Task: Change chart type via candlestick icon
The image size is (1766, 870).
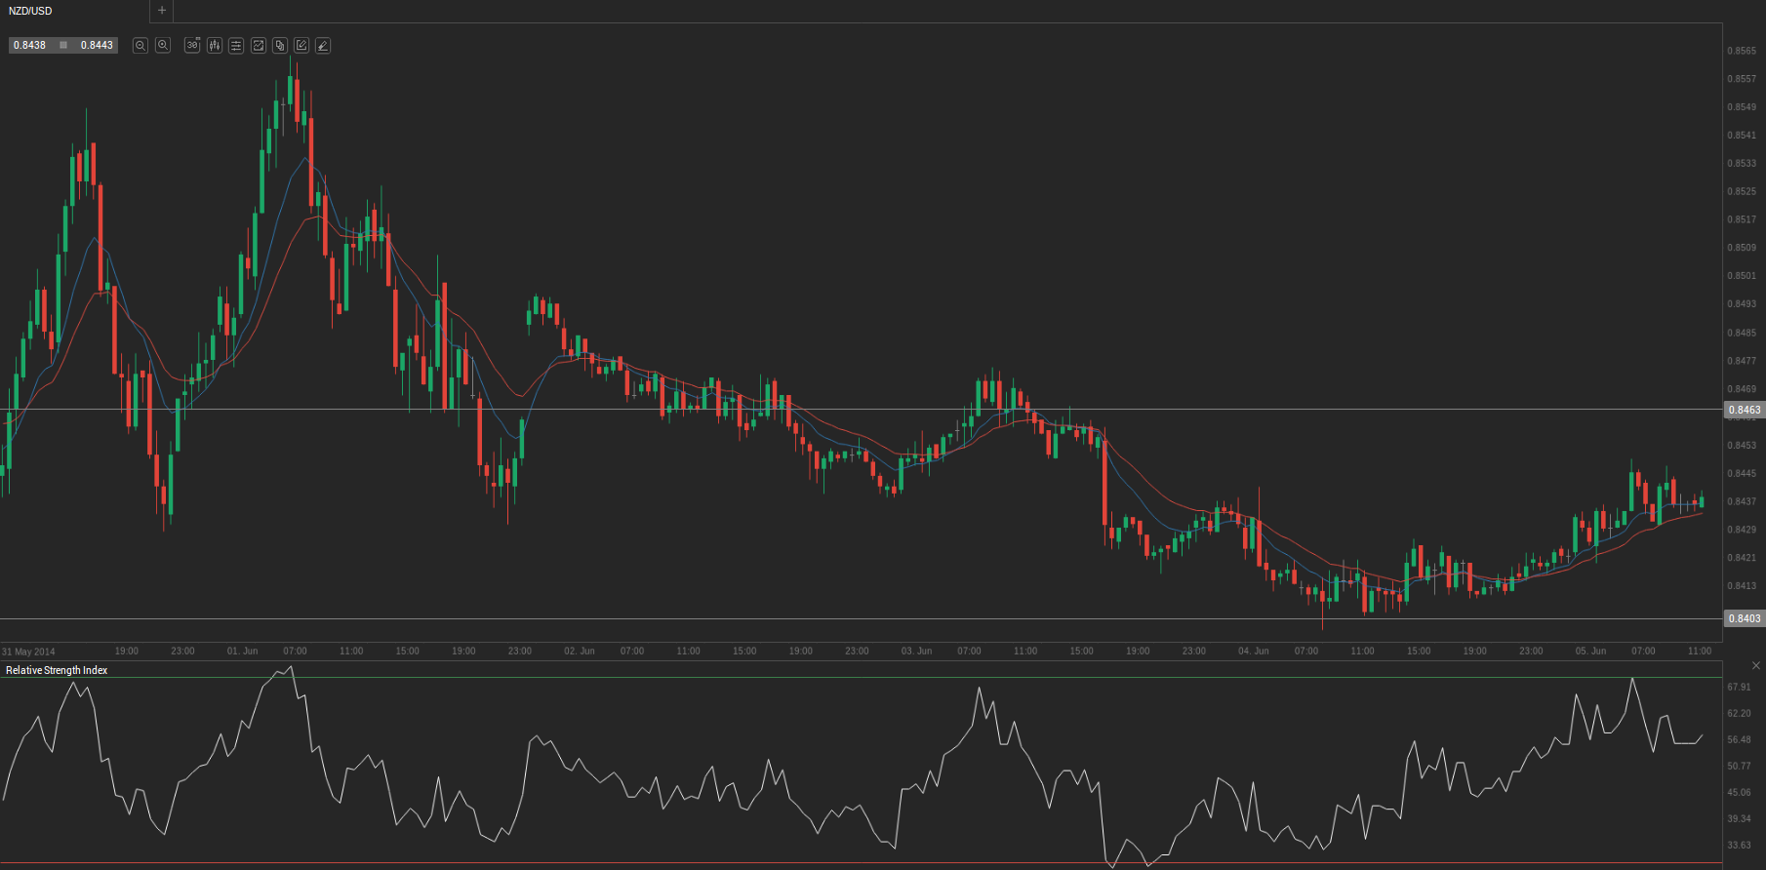Action: pyautogui.click(x=215, y=46)
